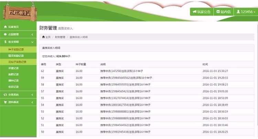
Task: Click the envelope icon for 站内信
Action: pos(218,12)
